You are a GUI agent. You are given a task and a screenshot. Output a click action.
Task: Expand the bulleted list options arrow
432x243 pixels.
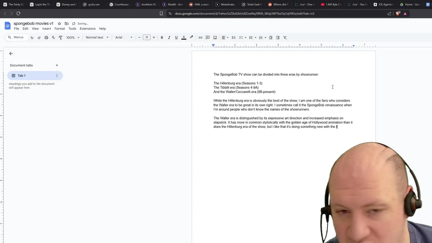[255, 37]
